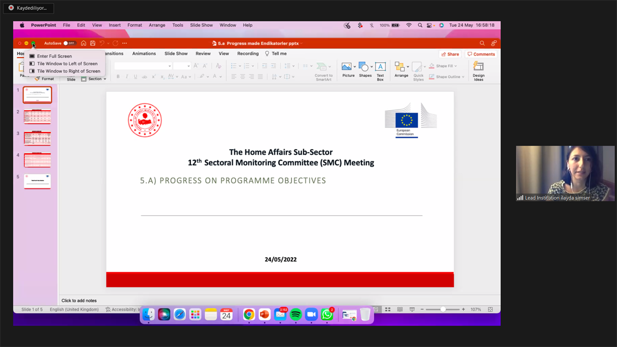Select slide 2 thumbnail
This screenshot has height=347, width=617.
[x=38, y=117]
